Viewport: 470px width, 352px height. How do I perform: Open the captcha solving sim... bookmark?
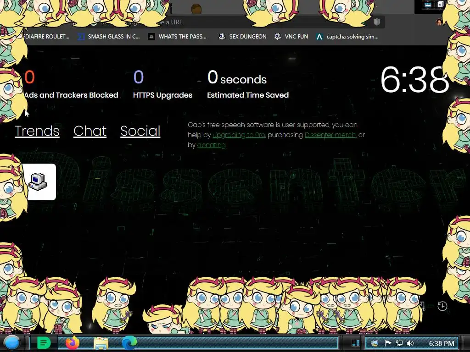click(x=347, y=37)
